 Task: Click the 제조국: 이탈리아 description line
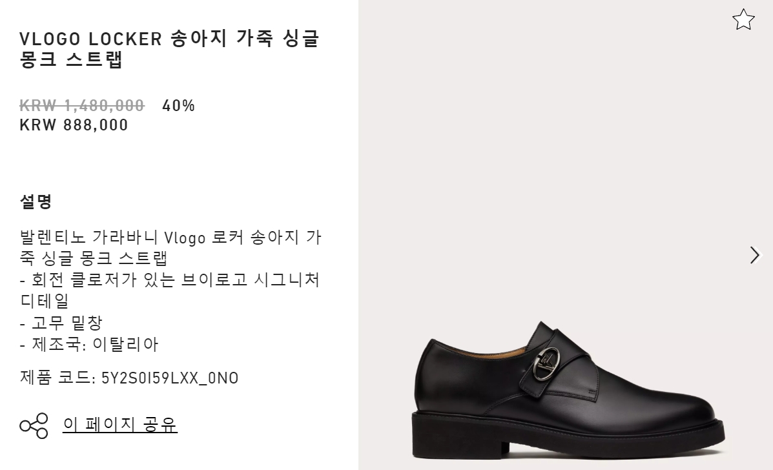point(89,344)
